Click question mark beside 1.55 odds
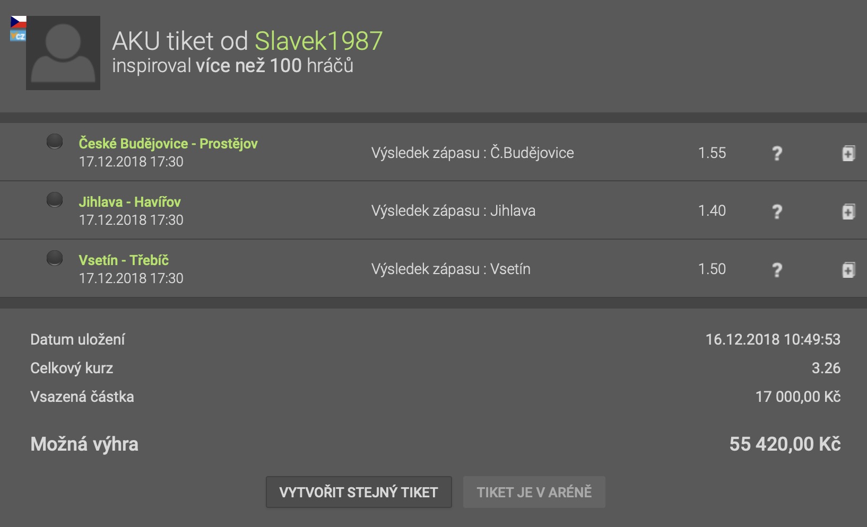 [777, 153]
